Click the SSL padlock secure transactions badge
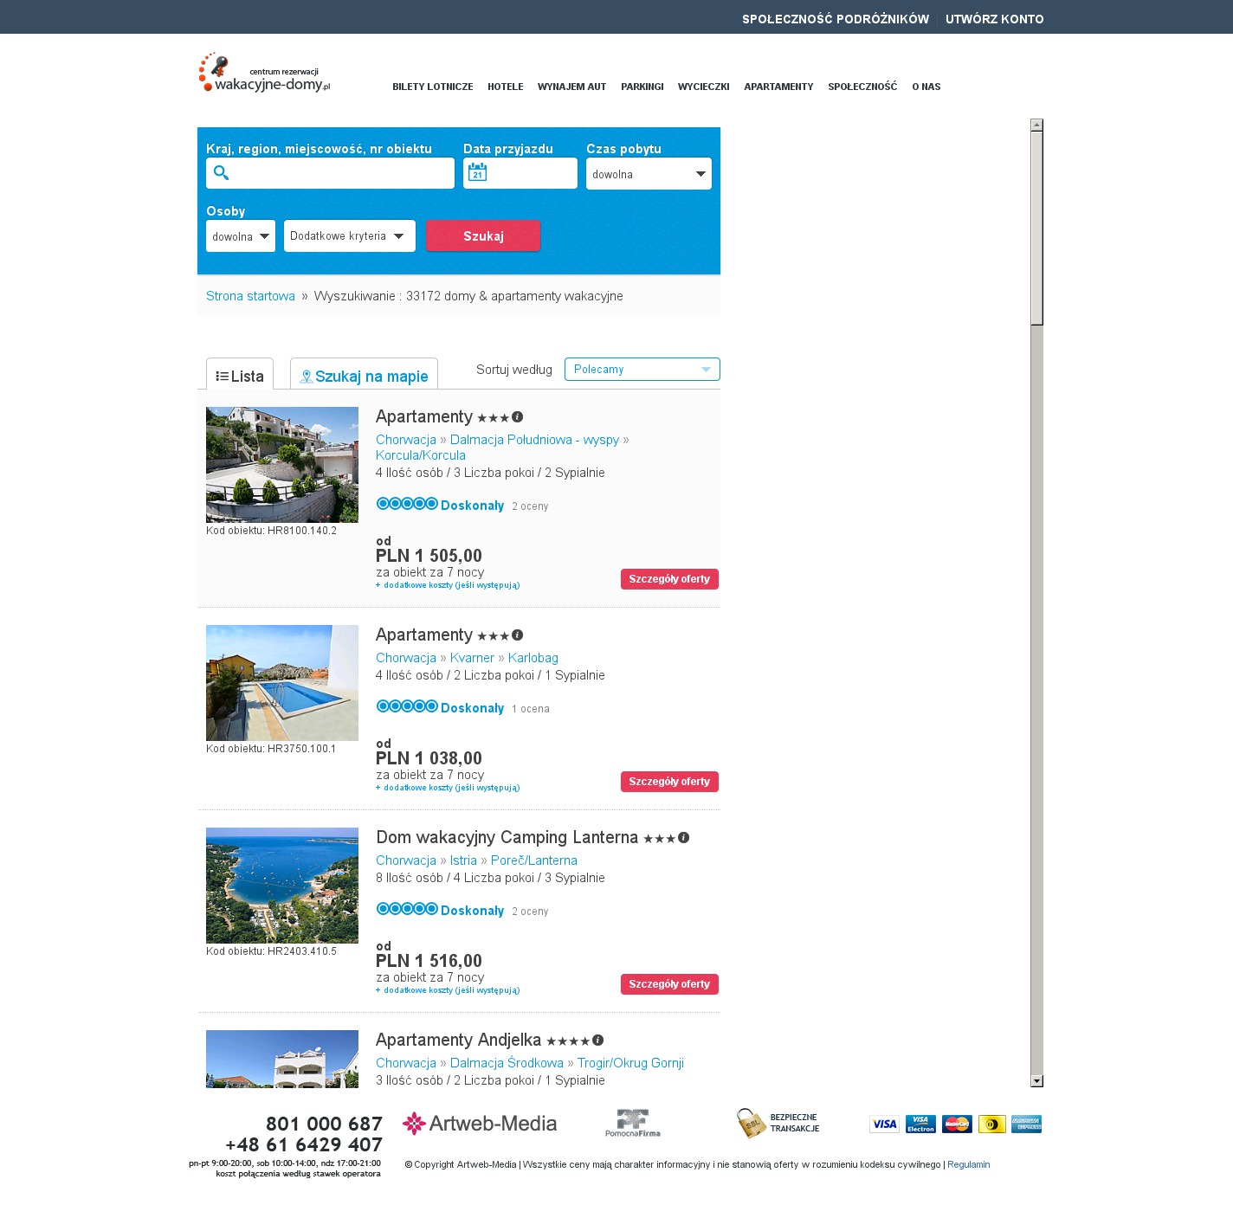Image resolution: width=1233 pixels, height=1205 pixels. (x=778, y=1123)
